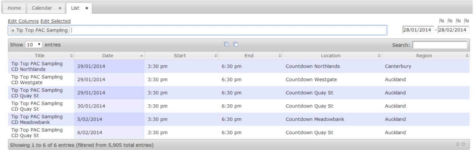Click the rightmost flag icon above the dates
The image size is (474, 150).
[467, 21]
